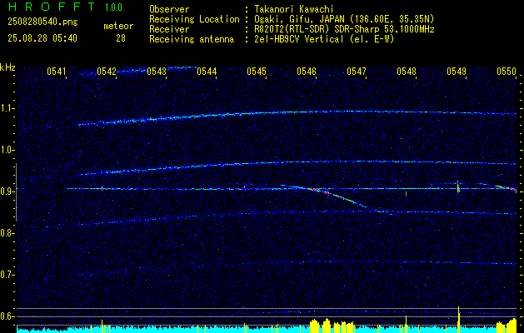Click the 0544 time marker
524x333 pixels.
tap(207, 71)
